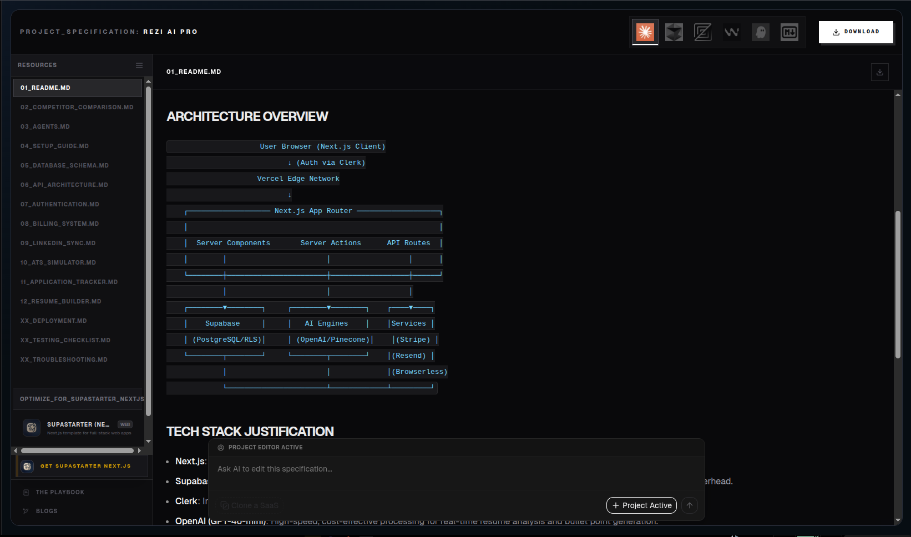
Task: Select the orange Claude starburst icon
Action: [645, 32]
